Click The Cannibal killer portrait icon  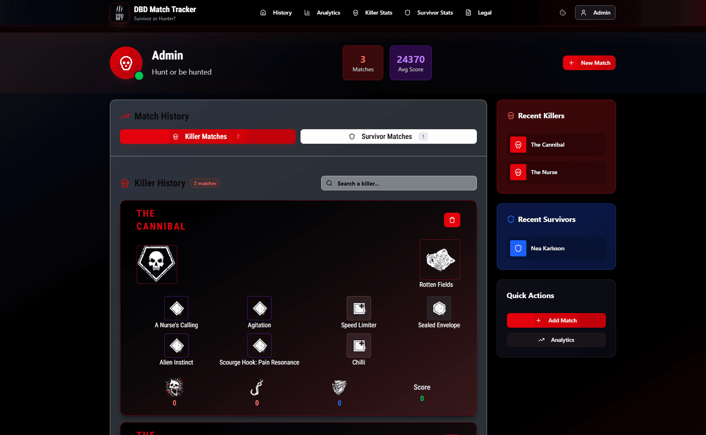[x=157, y=264]
